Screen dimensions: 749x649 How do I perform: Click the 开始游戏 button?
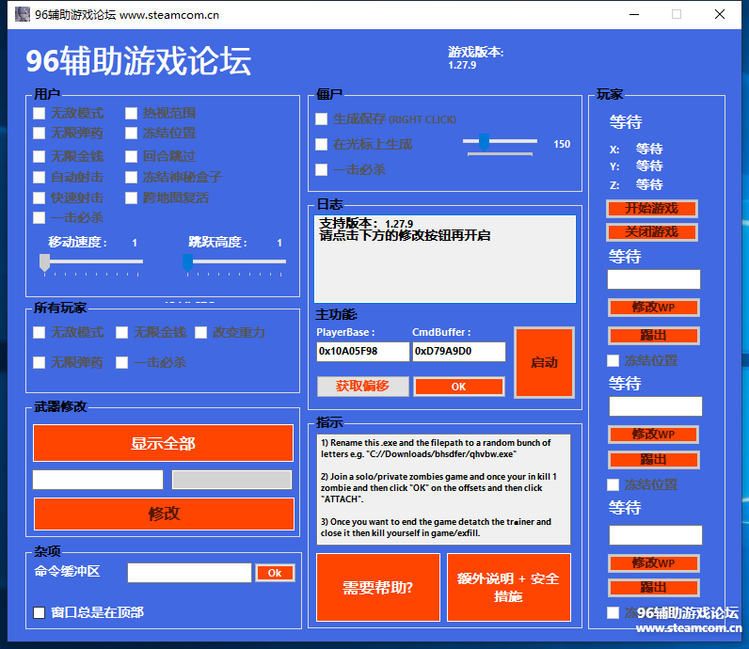651,208
